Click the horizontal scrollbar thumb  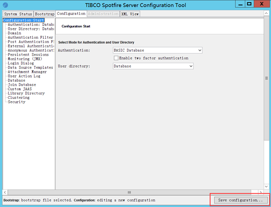(129, 192)
